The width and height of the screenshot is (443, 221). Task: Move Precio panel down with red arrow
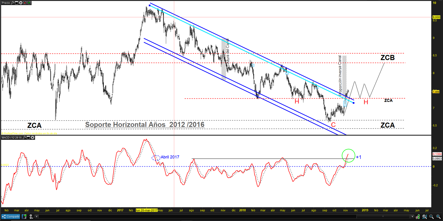(x=25, y=3)
